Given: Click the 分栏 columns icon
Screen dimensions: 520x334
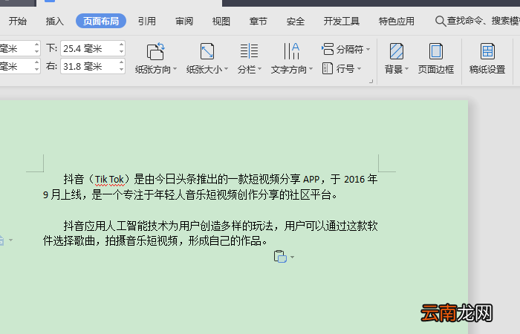Looking at the screenshot, I should click(249, 51).
